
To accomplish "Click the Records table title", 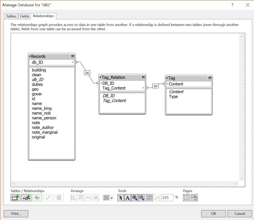I will (x=38, y=56).
